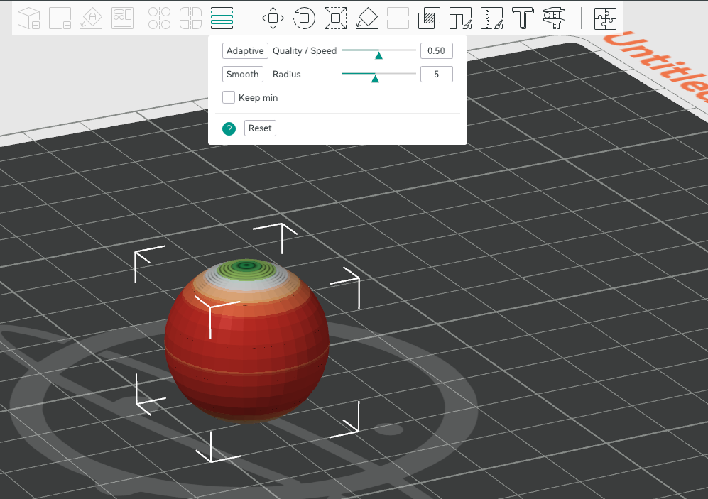Viewport: 708px width, 499px height.
Task: Enable the Keep min checkbox
Action: 229,97
